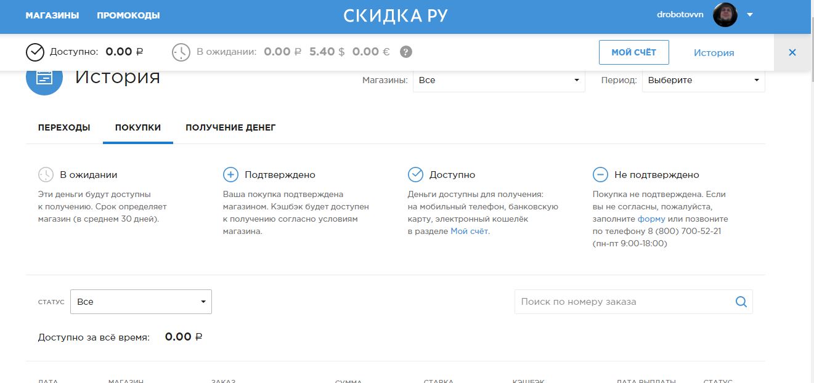The height and width of the screenshot is (383, 814).
Task: Click the Мой счёт button
Action: [633, 52]
